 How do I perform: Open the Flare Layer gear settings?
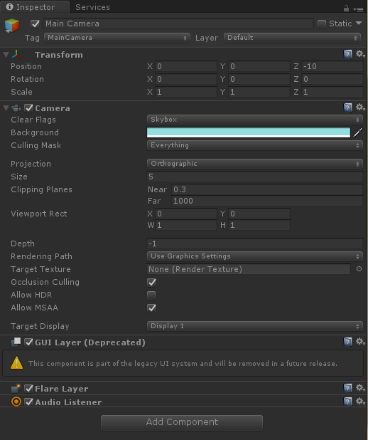tap(360, 388)
